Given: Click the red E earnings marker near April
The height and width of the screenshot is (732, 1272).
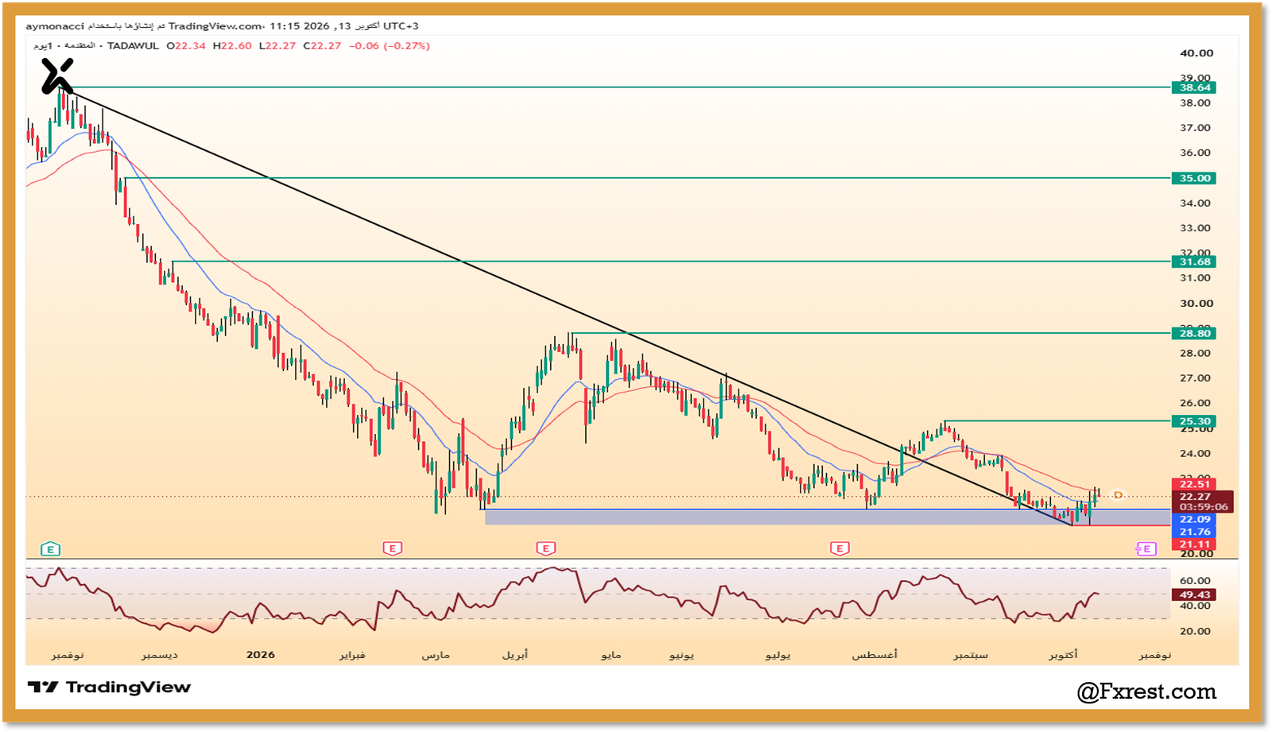Looking at the screenshot, I should tap(545, 548).
